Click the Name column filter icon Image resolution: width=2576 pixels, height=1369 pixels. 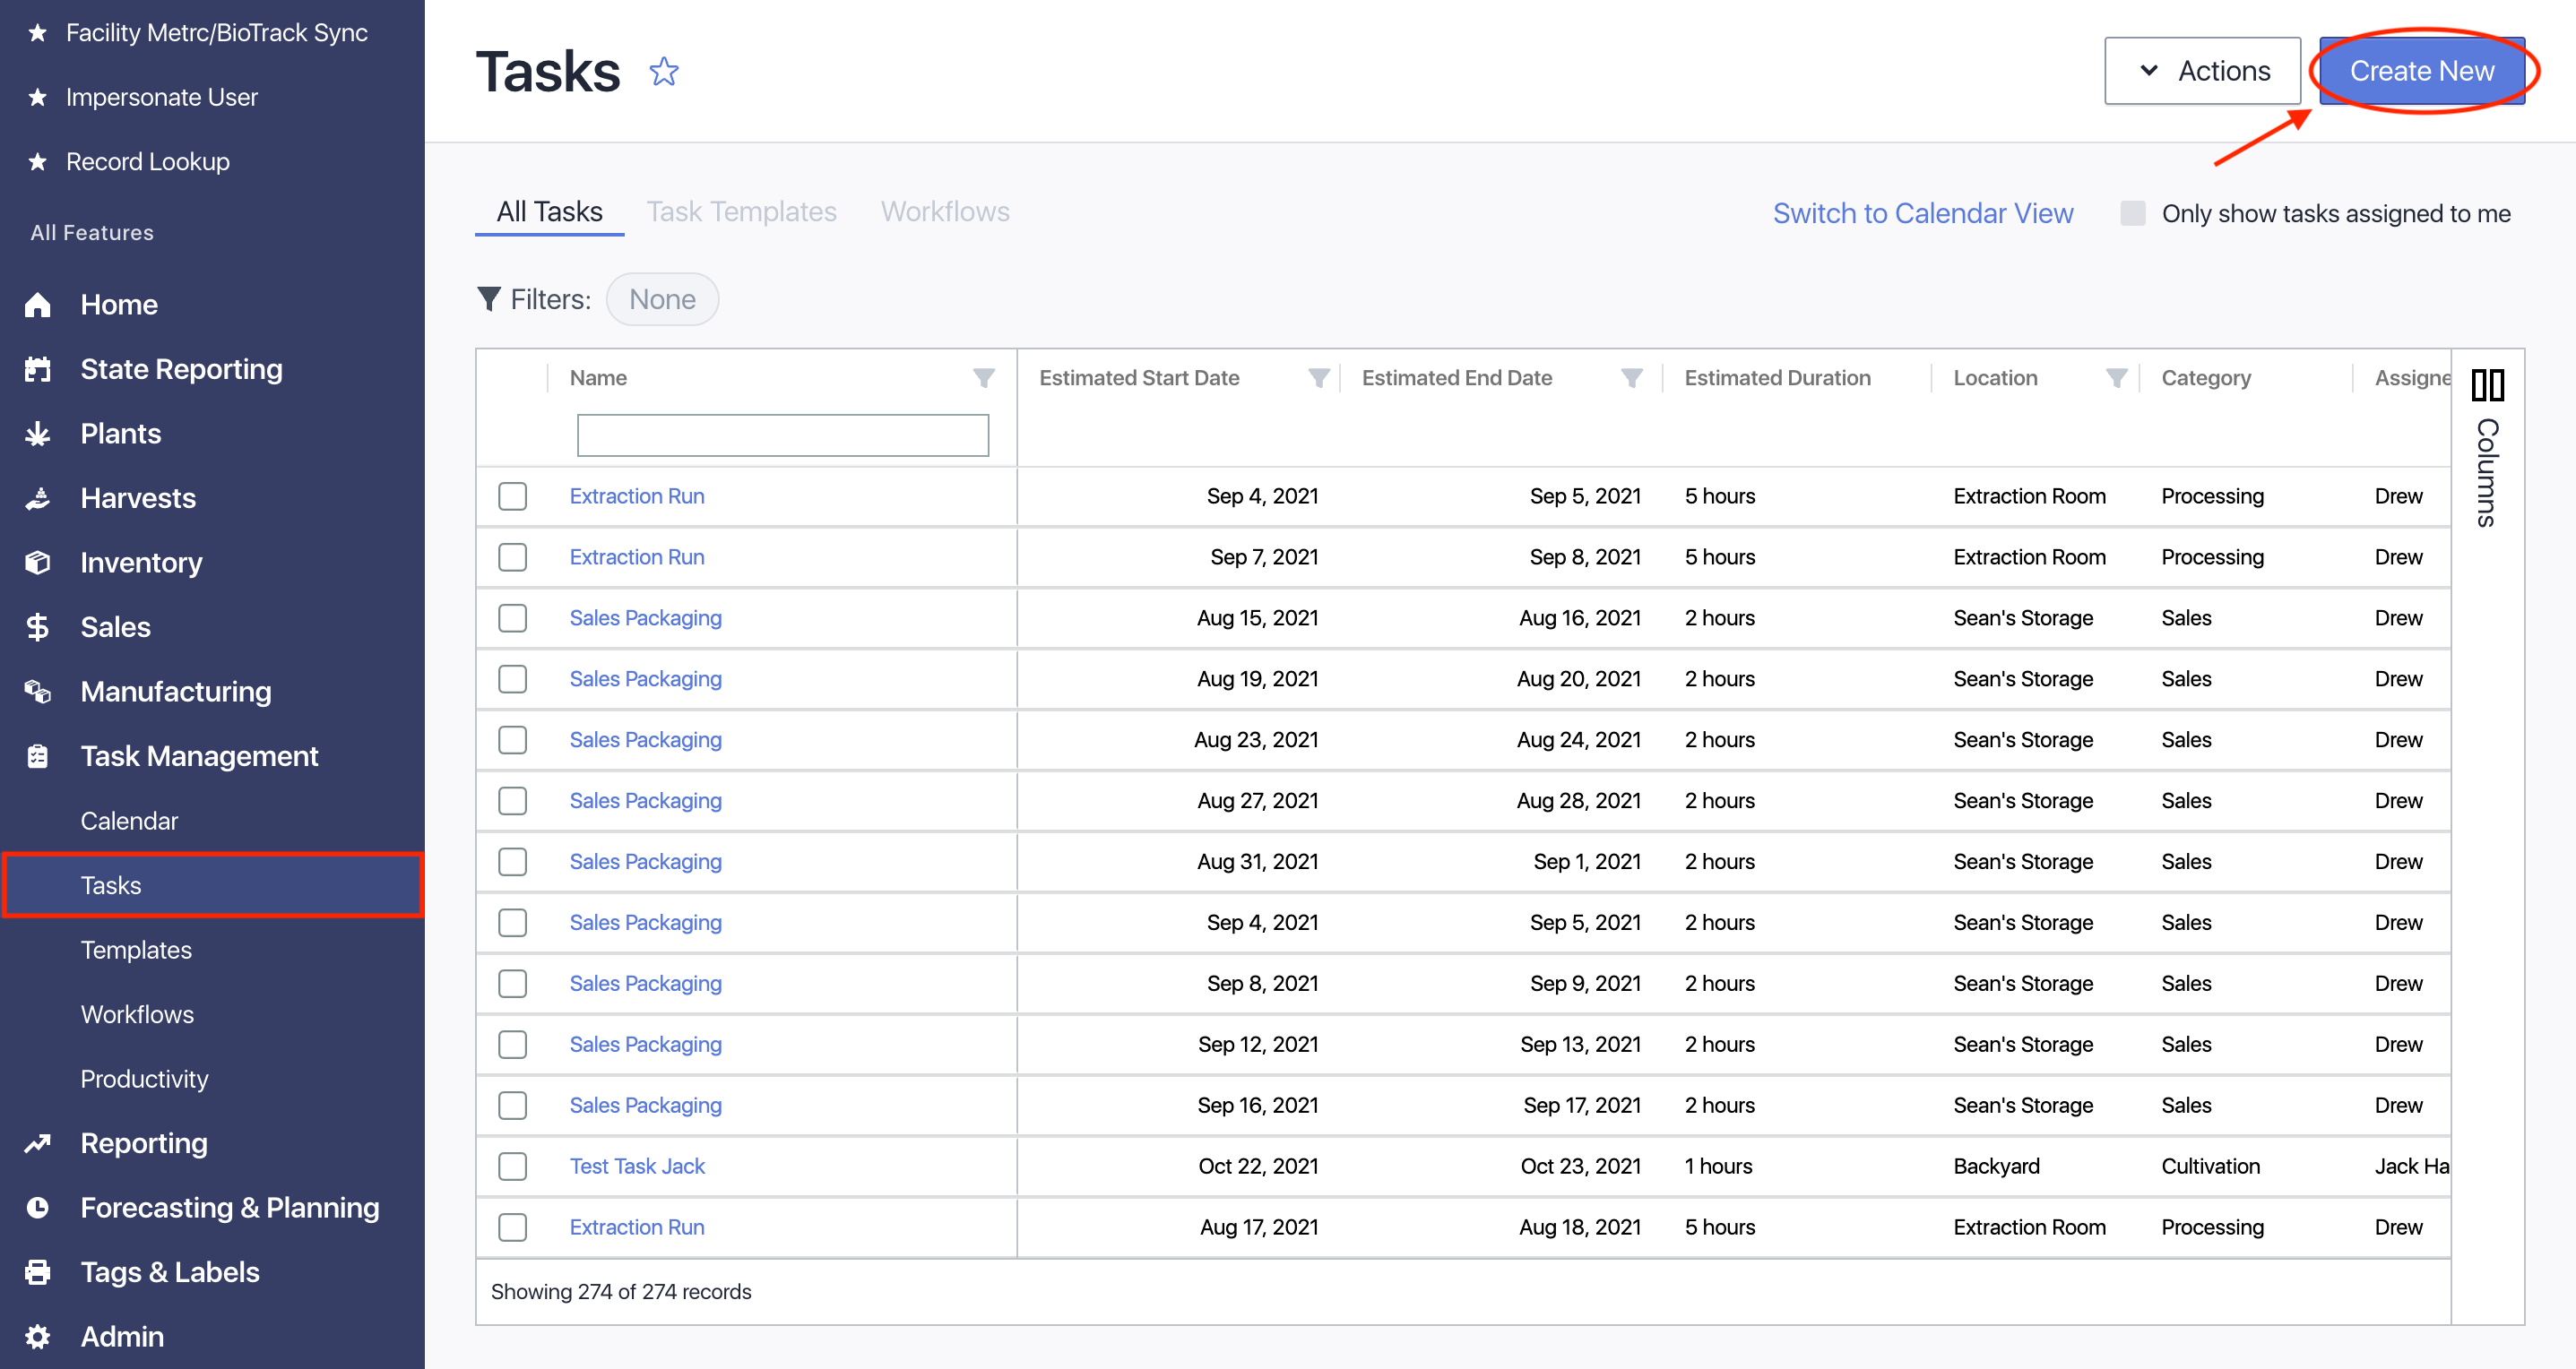coord(983,378)
